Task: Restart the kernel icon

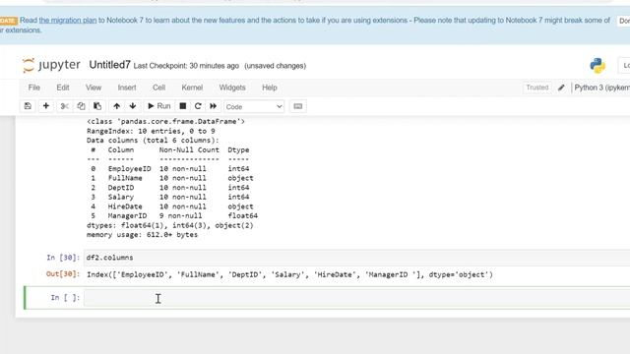Action: coord(198,106)
